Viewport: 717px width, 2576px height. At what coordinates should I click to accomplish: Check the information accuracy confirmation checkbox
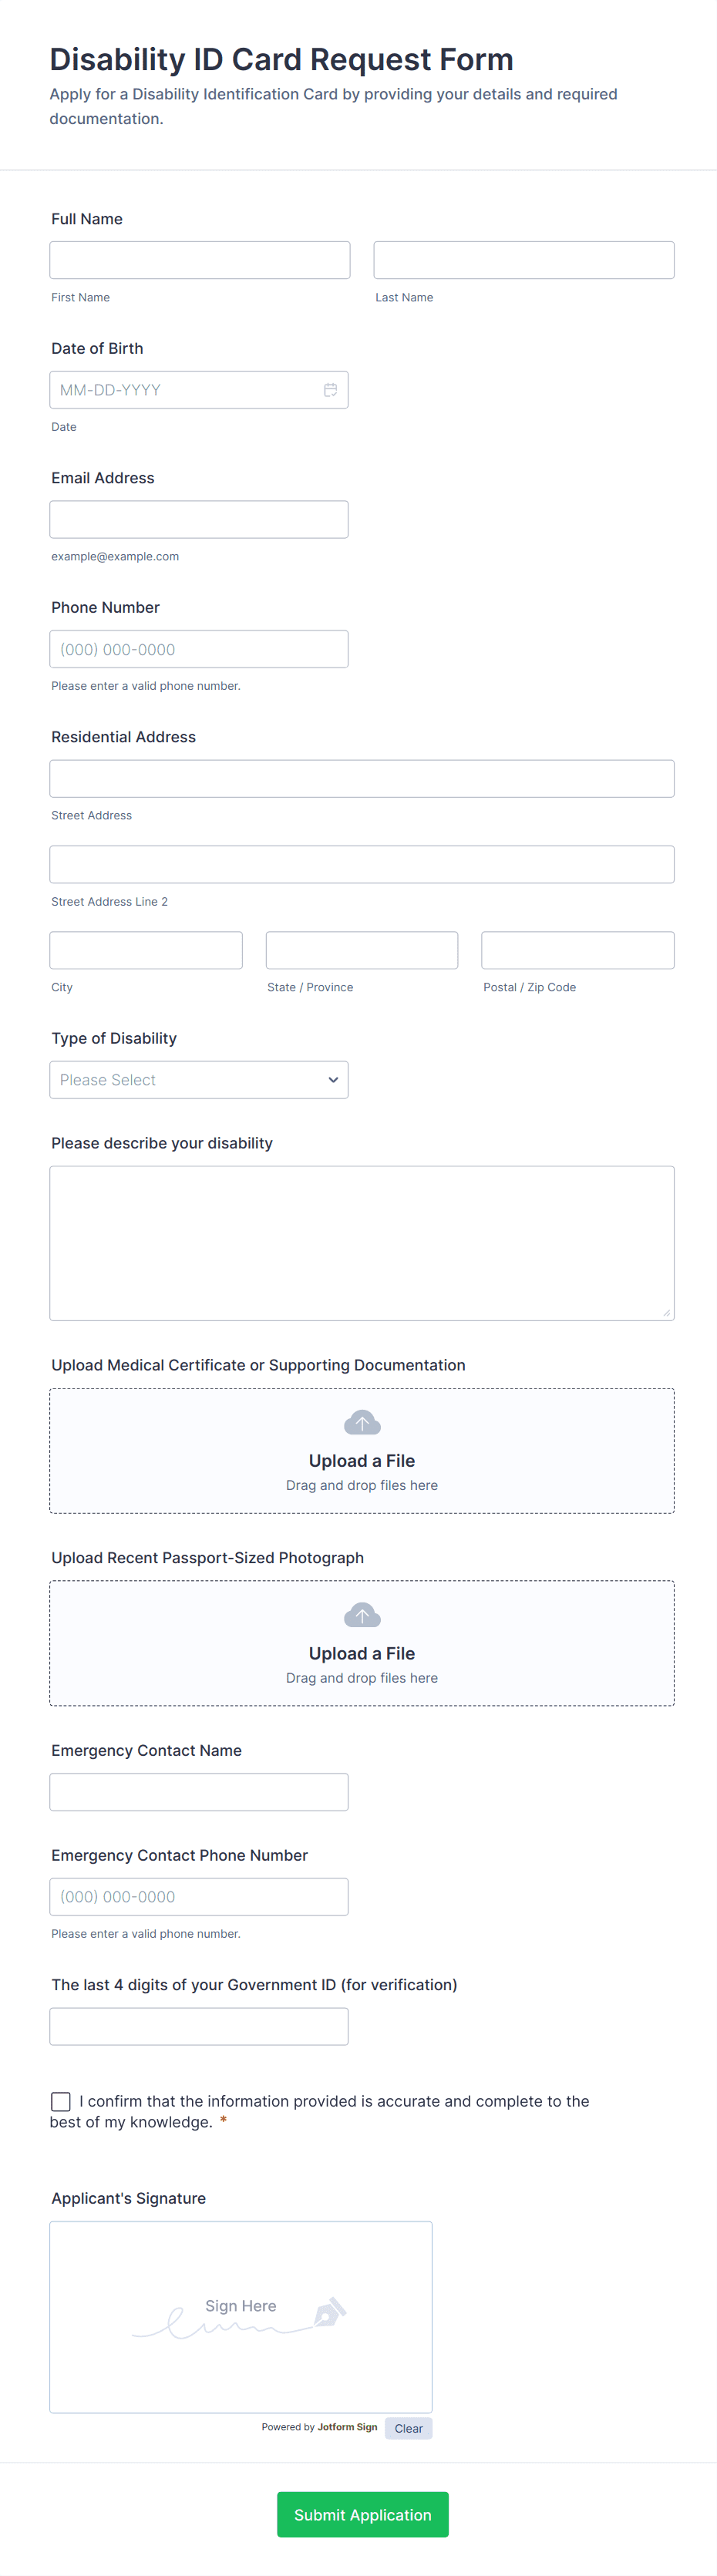tap(61, 2101)
